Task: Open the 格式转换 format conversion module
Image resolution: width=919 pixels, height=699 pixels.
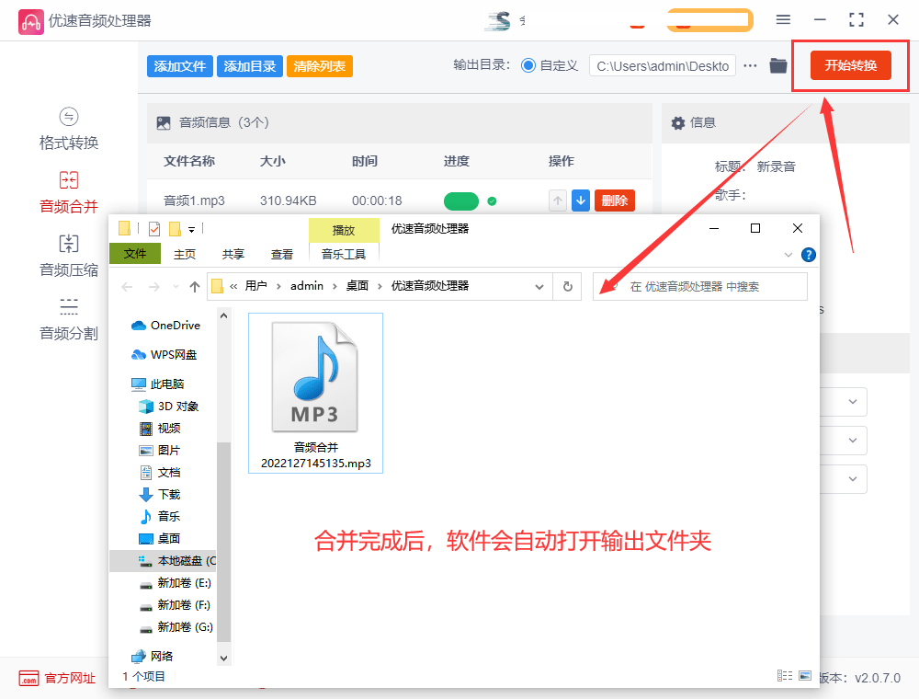Action: click(x=69, y=129)
